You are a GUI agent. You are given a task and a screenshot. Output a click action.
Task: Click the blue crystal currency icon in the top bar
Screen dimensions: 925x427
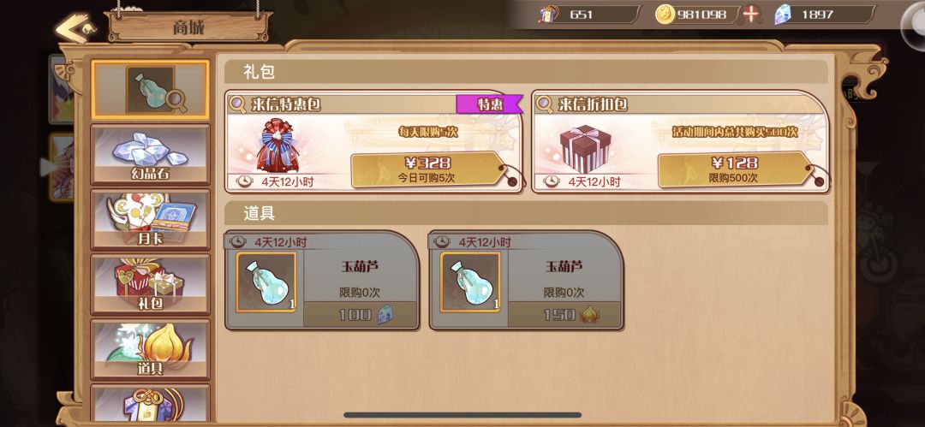(784, 15)
